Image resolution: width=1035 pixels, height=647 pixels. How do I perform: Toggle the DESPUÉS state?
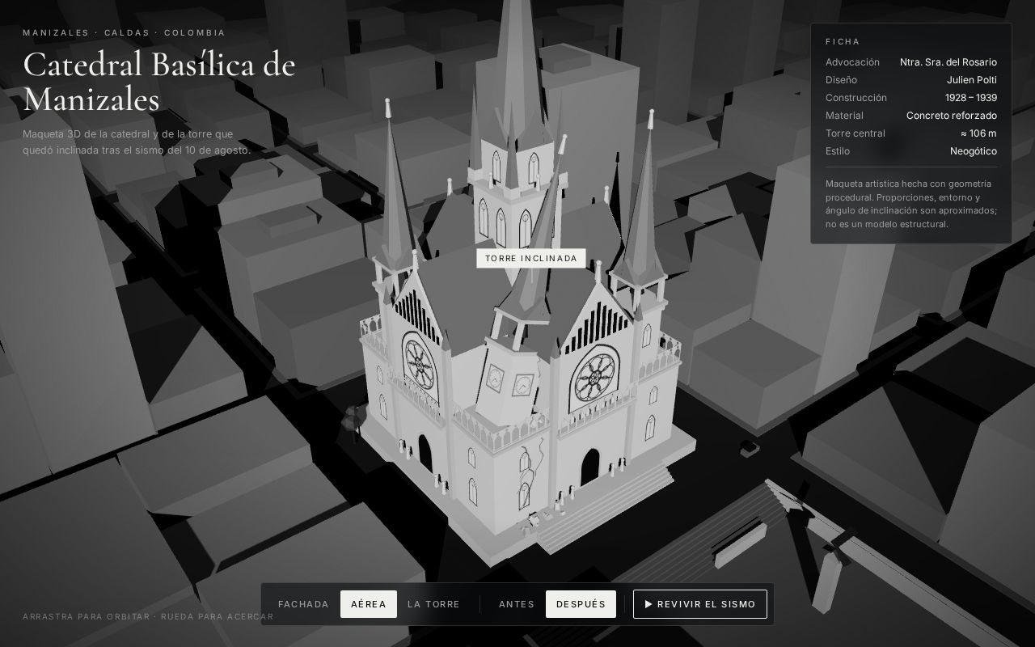pos(581,604)
